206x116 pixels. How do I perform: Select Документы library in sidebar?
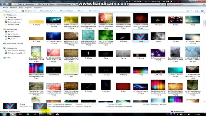pyautogui.click(x=13, y=34)
